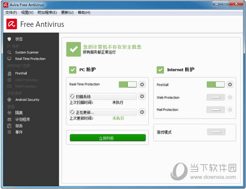The image size is (246, 189).
Task: Open the 附加程序(E) menu
Action: (x=47, y=13)
